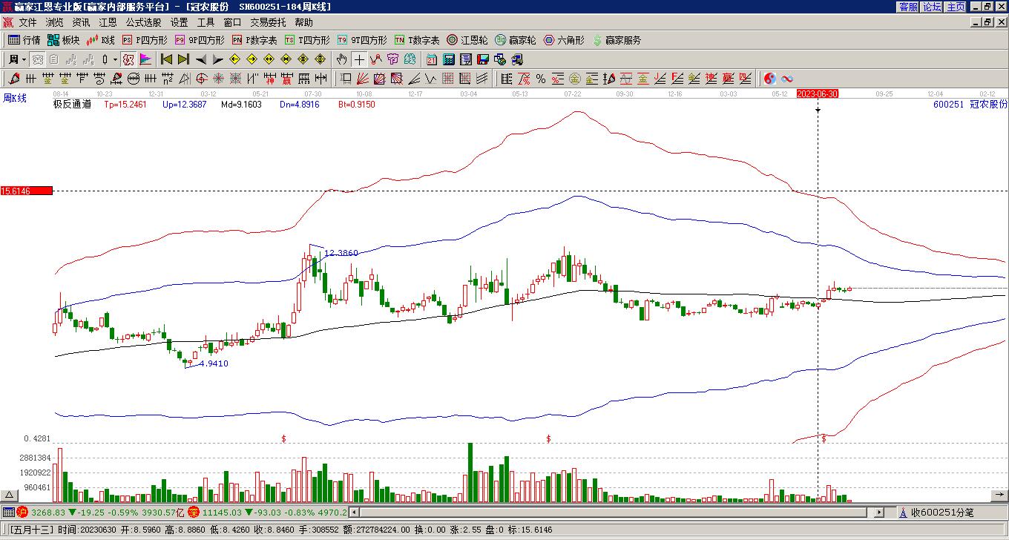Click the up-triangle button beside the volume pane
Viewport: 1009px width, 540px height.
10,495
